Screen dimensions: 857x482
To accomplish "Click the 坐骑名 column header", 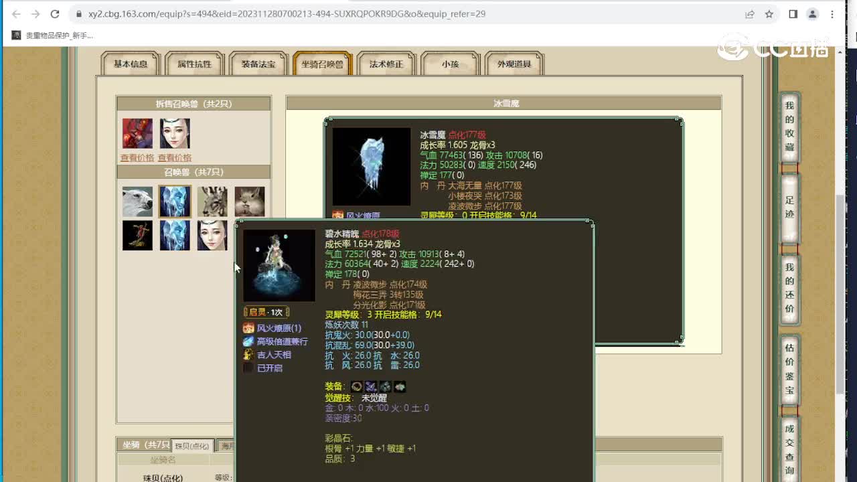I will tap(163, 460).
